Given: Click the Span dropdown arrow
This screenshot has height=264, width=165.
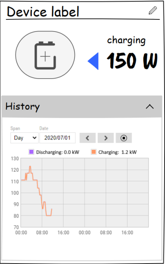Looking at the screenshot, I should [x=35, y=138].
